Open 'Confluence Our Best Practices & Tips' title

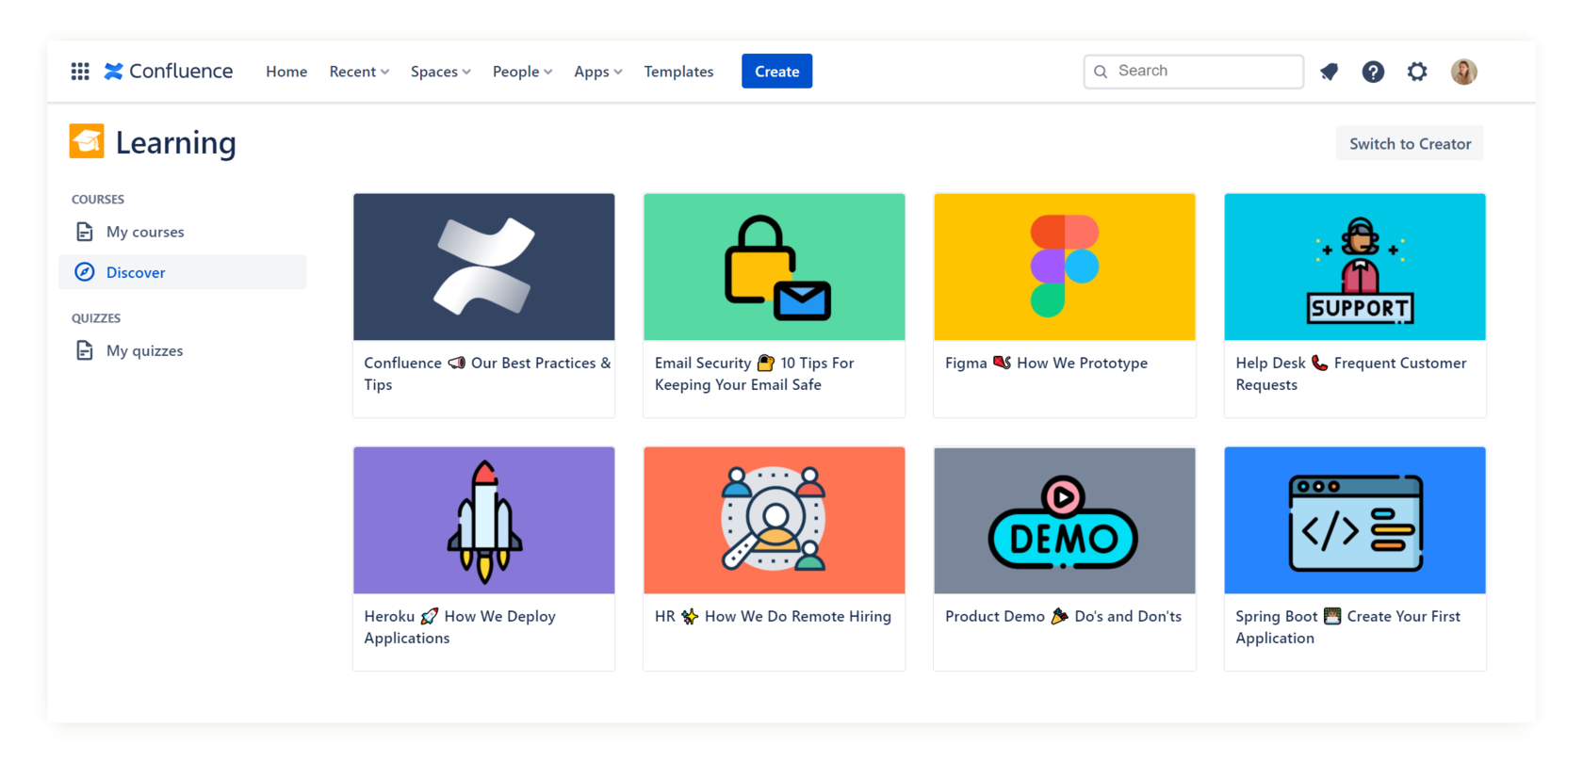pyautogui.click(x=487, y=374)
